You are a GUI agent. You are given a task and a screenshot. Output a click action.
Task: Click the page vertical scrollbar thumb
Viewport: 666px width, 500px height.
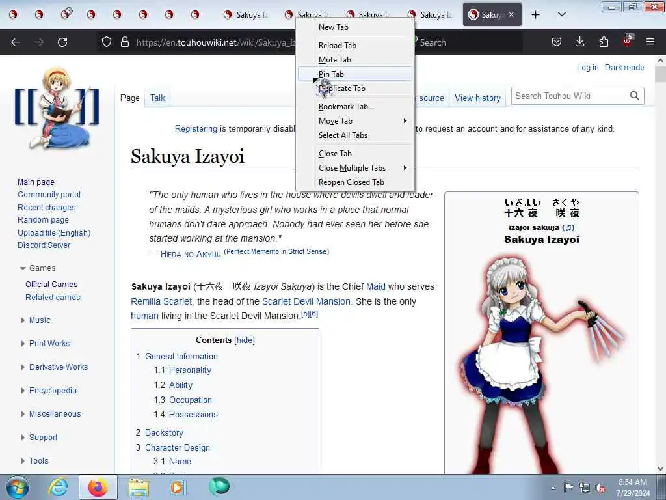pos(660,75)
